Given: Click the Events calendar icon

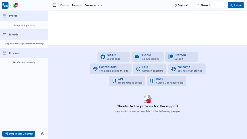Looking at the screenshot, I should pos(4,16).
